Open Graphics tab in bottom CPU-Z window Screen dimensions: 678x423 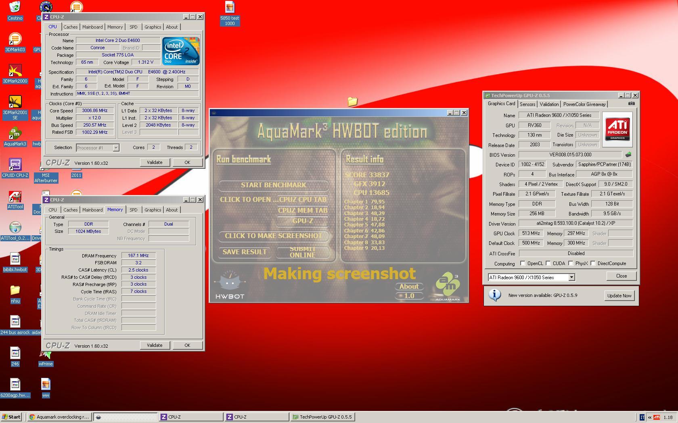click(x=153, y=210)
